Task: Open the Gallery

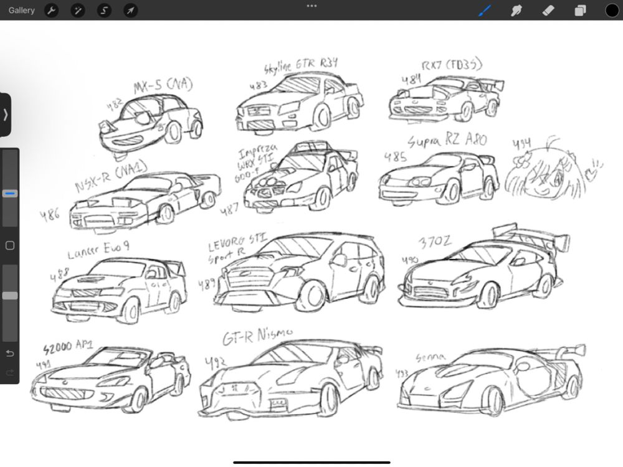Action: coord(21,11)
